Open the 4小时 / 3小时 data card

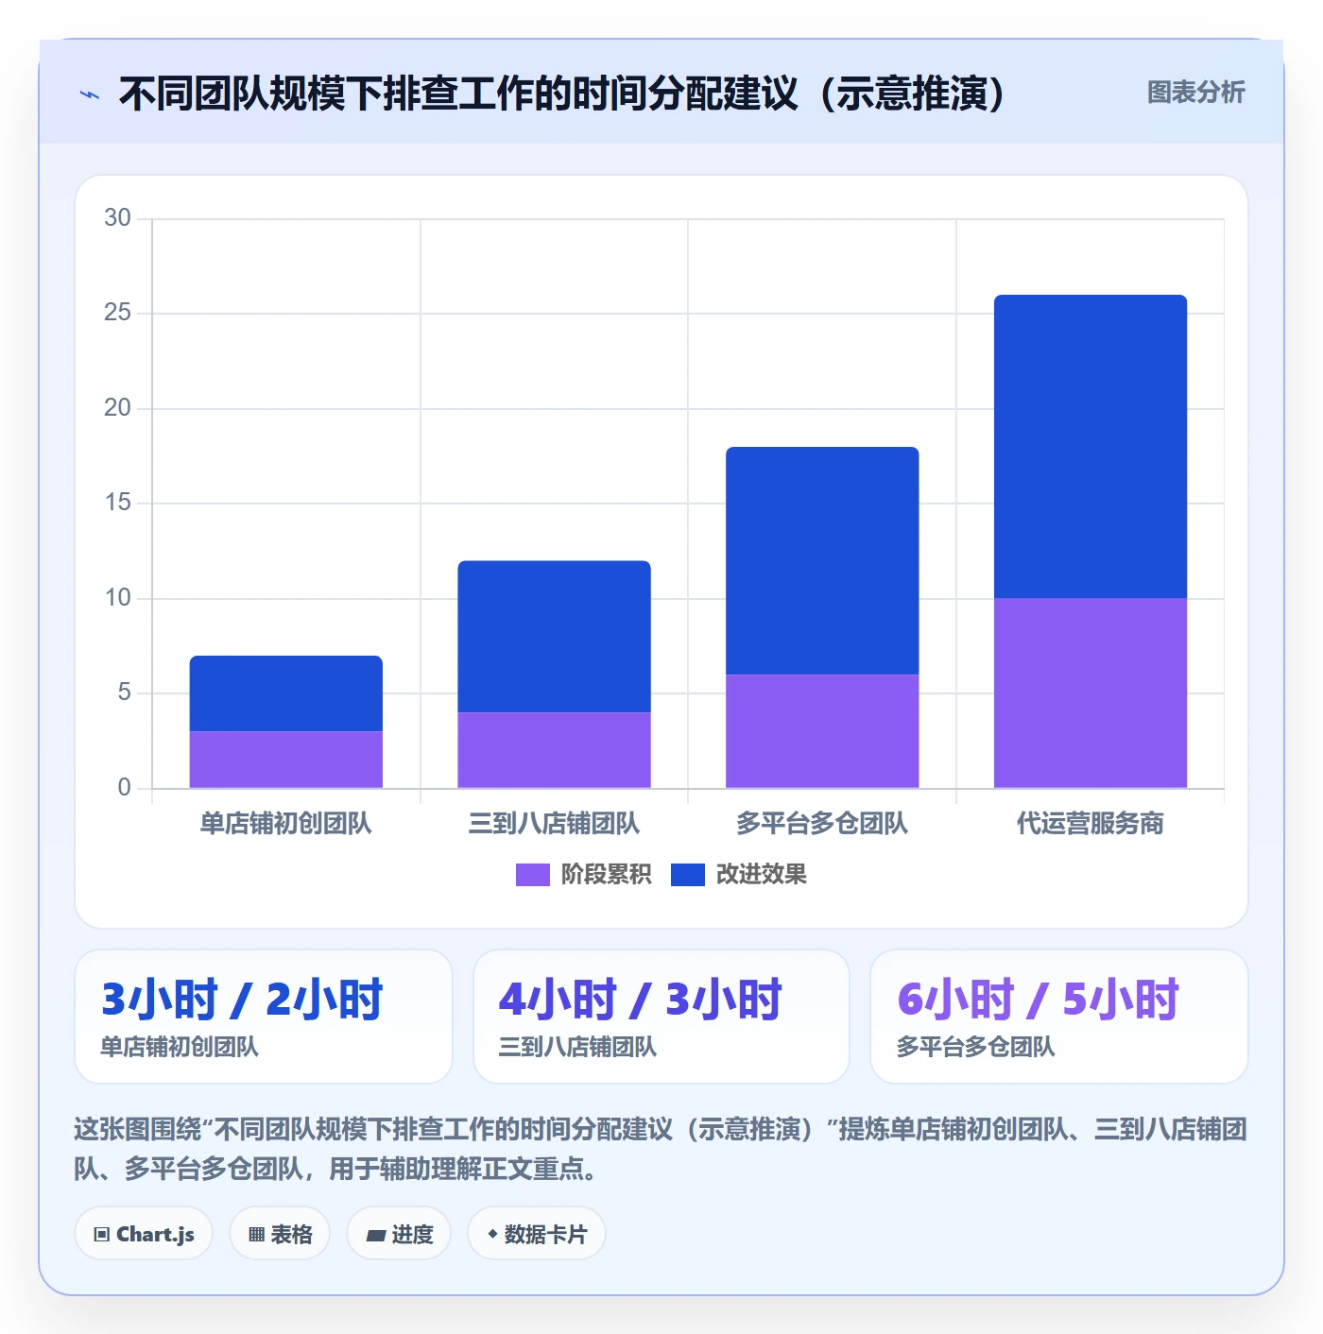click(x=661, y=1017)
